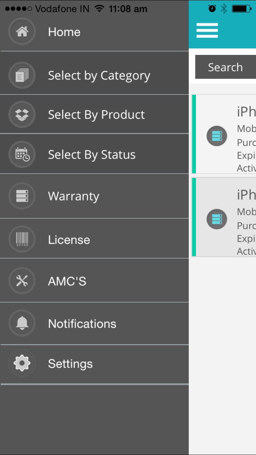Tap the Select By Product box icon
Screen dimensions: 256x455
click(x=22, y=115)
